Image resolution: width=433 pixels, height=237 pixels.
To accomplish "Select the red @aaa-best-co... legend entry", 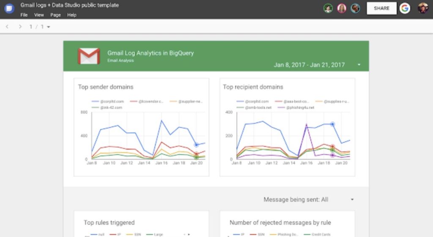I will (x=292, y=102).
